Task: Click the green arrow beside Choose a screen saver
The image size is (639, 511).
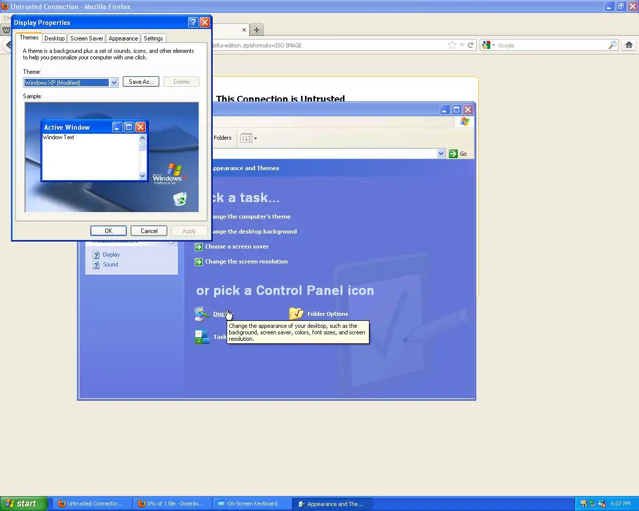Action: point(199,247)
